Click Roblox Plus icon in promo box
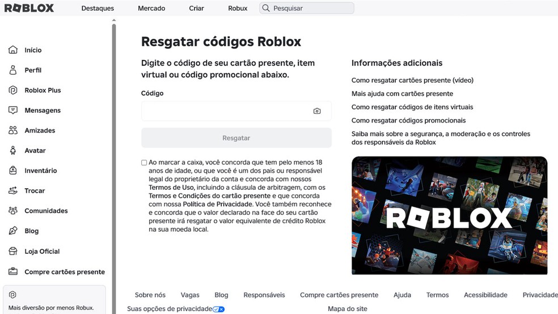 pyautogui.click(x=12, y=295)
